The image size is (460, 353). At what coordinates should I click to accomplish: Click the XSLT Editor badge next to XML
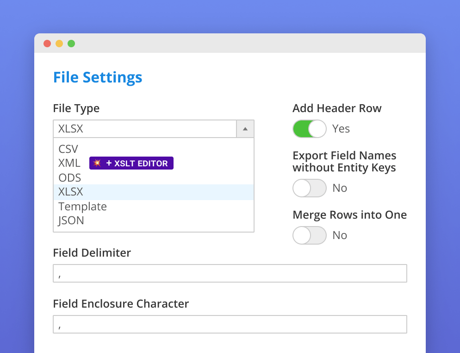click(131, 163)
